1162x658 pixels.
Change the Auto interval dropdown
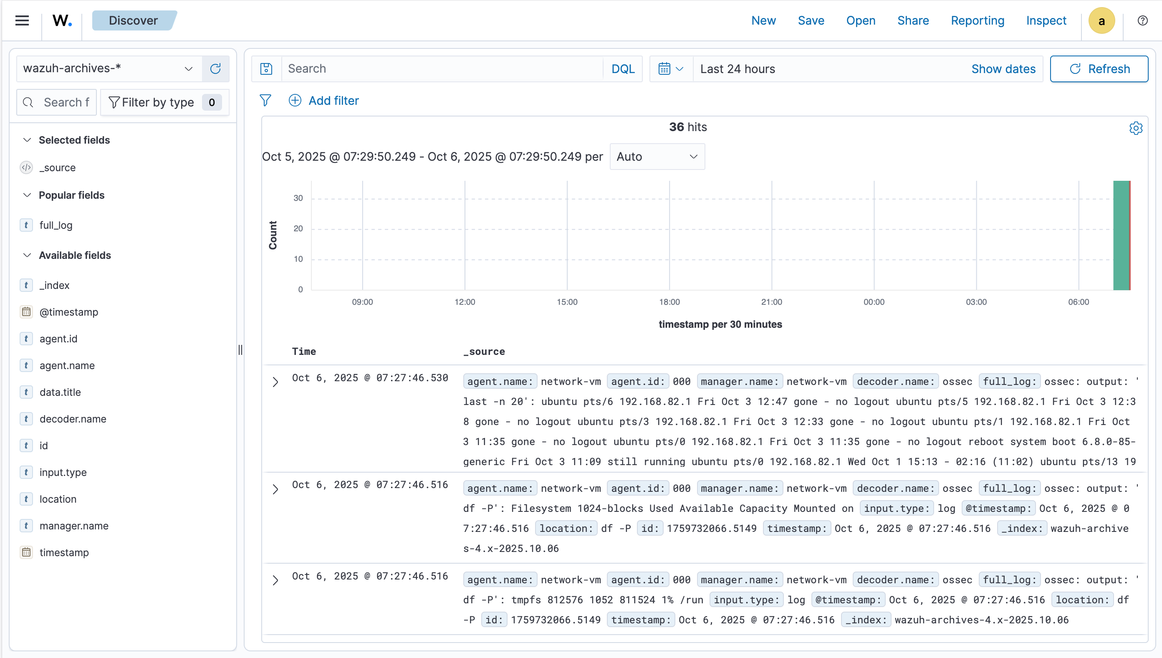pos(657,157)
